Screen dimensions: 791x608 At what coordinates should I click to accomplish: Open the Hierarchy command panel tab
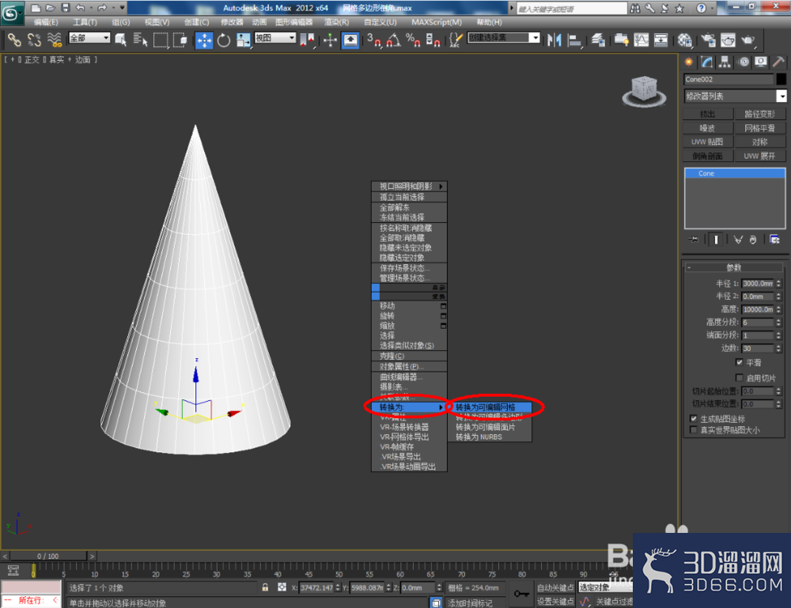pos(725,62)
